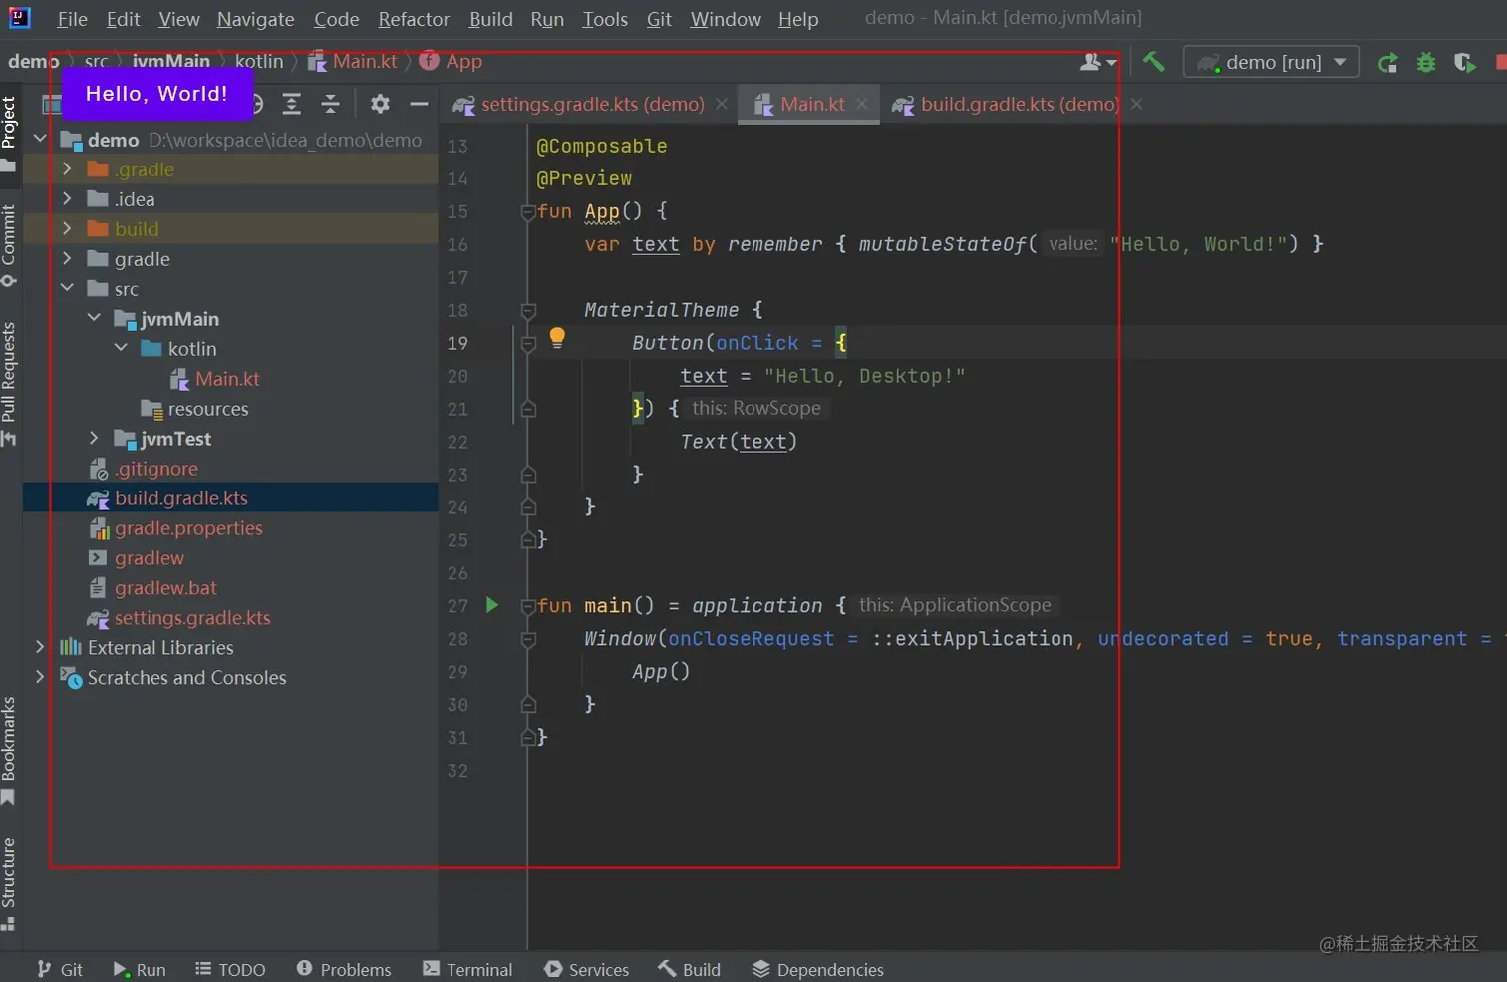Run with Coverage using the shield icon
The width and height of the screenshot is (1507, 982).
[1463, 63]
